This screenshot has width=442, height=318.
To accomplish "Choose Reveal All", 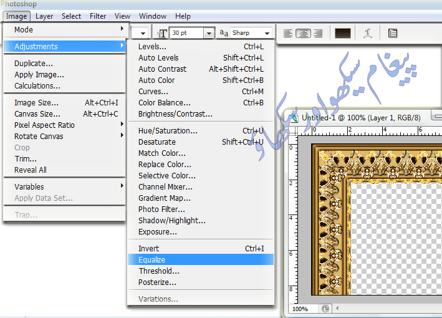I will click(64, 170).
